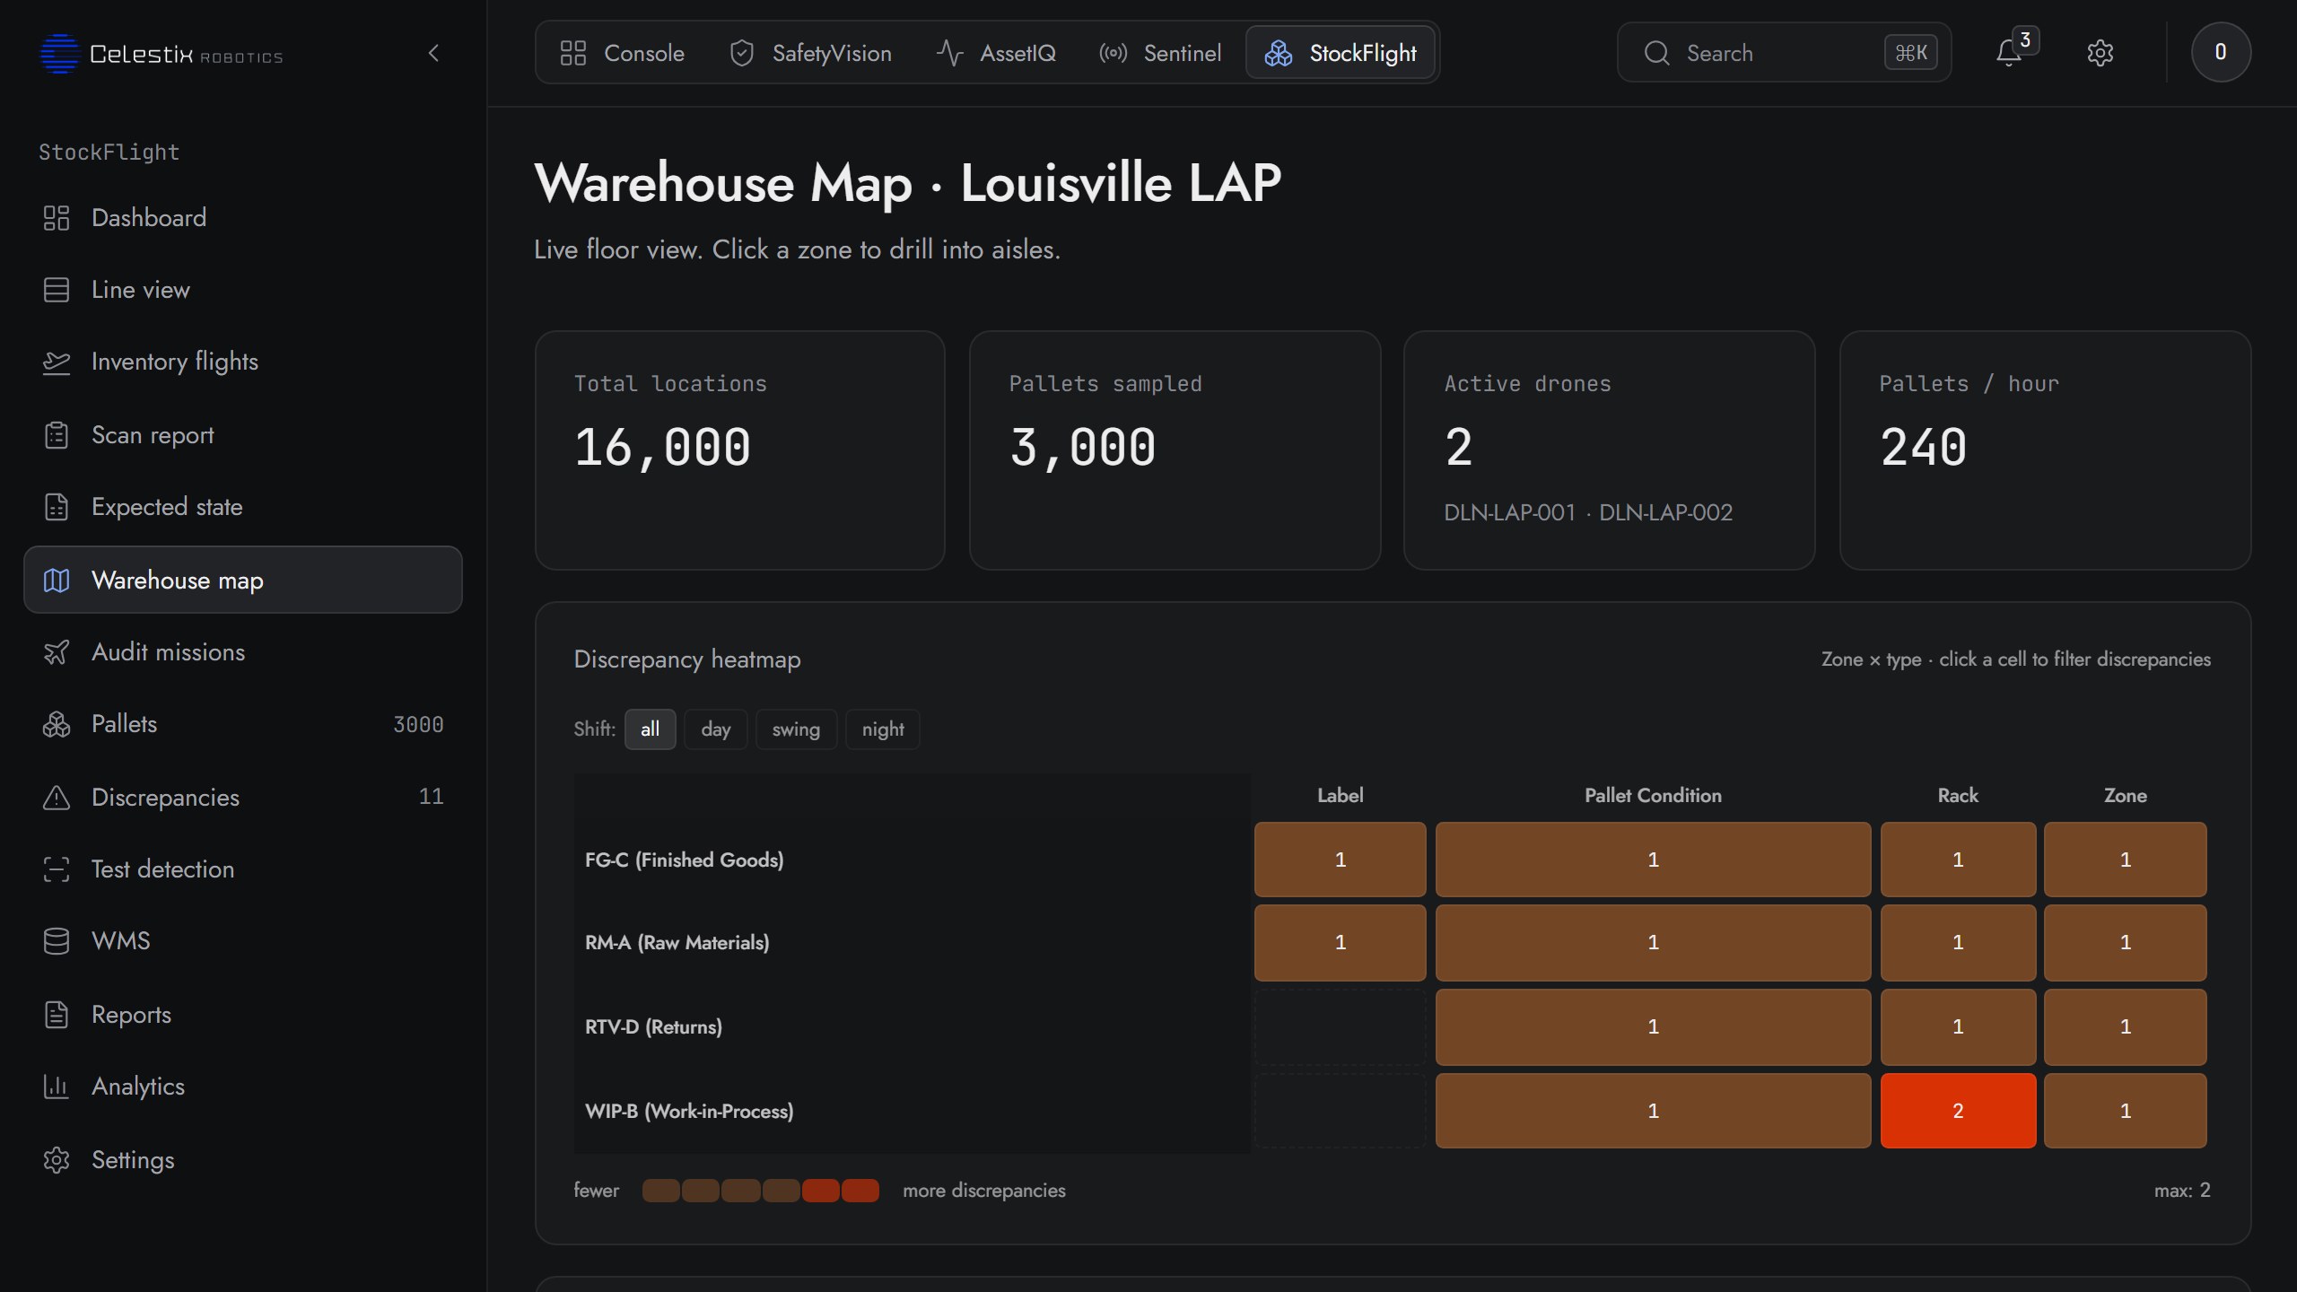Screen dimensions: 2297x1292
Task: Select the StockFlight tab
Action: point(1341,53)
